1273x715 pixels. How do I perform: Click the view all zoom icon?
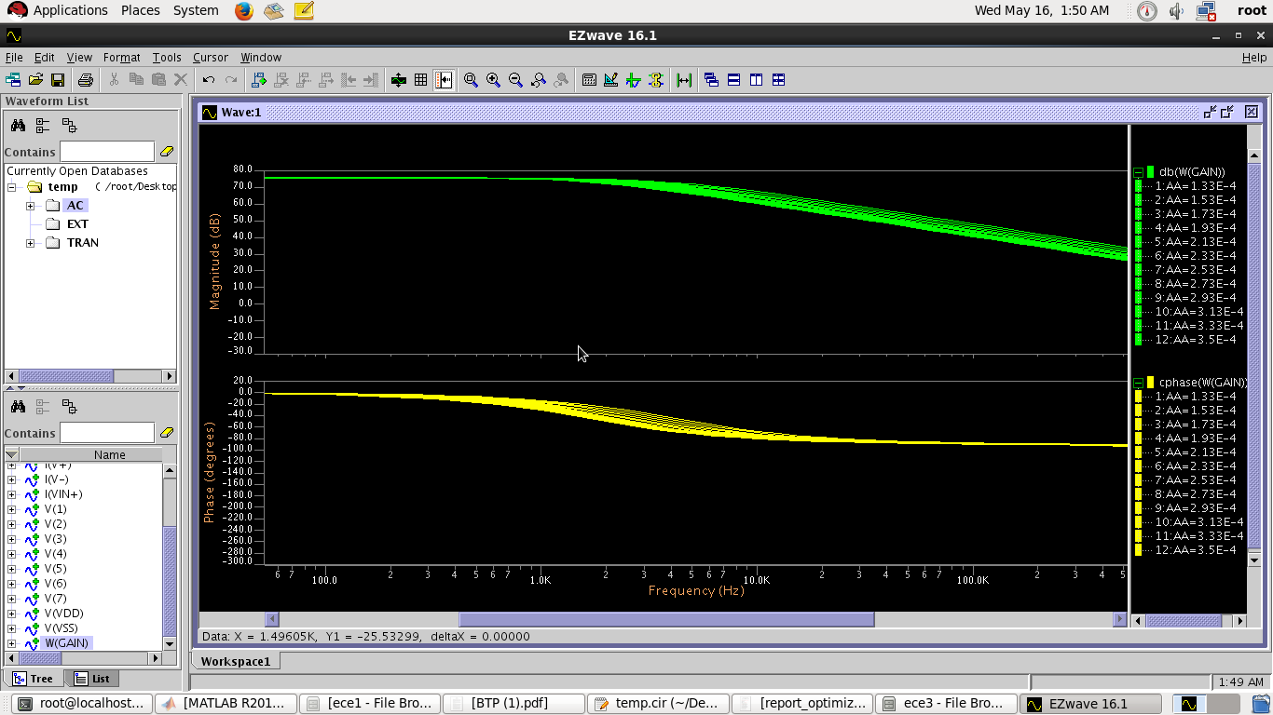coord(471,80)
